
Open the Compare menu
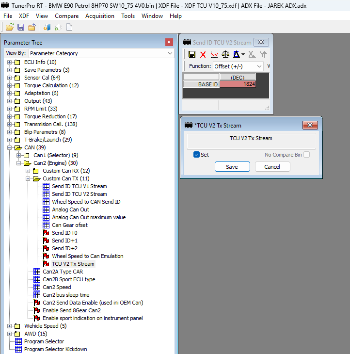point(66,16)
